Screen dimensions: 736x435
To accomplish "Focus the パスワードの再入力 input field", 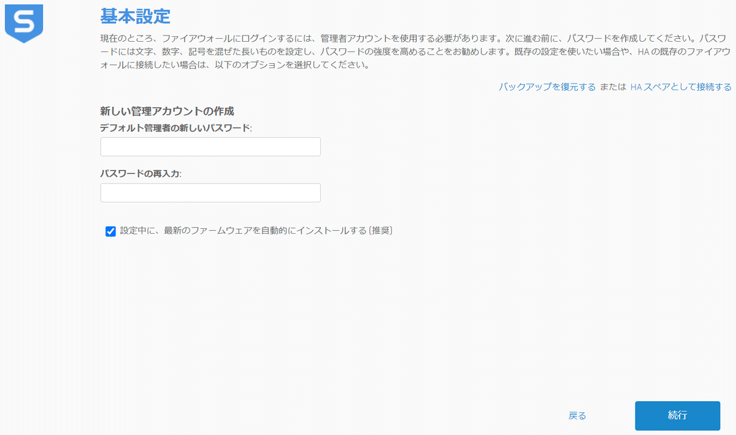I will 210,193.
